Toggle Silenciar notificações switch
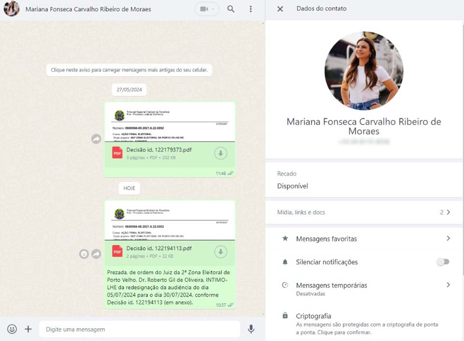Screen dimensions: 464x341 click(x=443, y=262)
